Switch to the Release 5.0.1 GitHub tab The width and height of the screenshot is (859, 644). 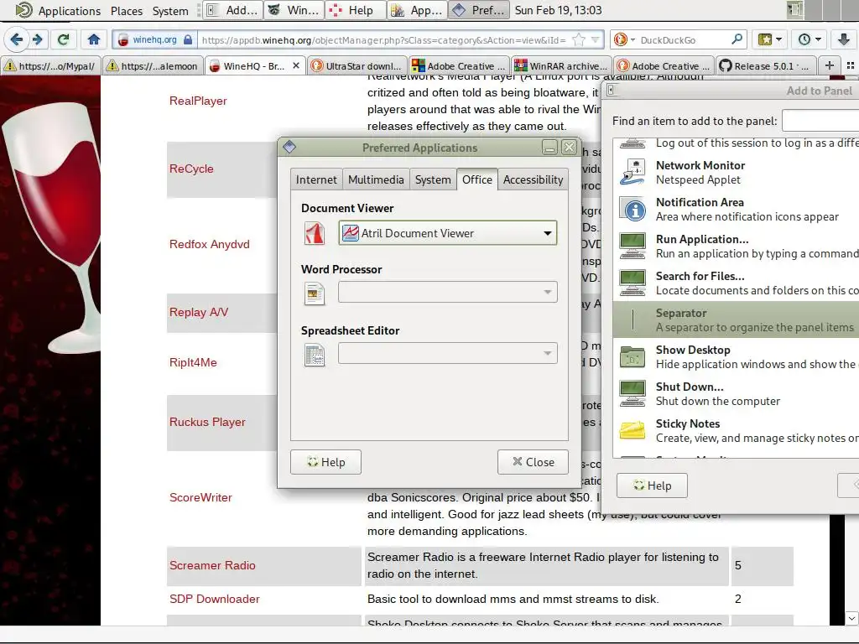point(766,65)
